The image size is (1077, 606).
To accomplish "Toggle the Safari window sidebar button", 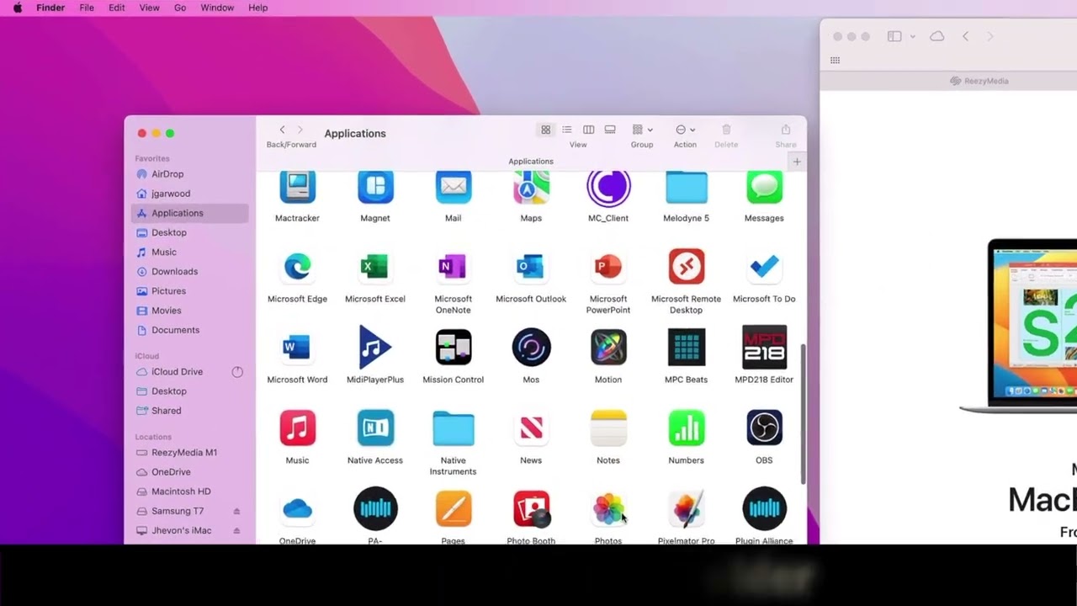I will coord(894,37).
